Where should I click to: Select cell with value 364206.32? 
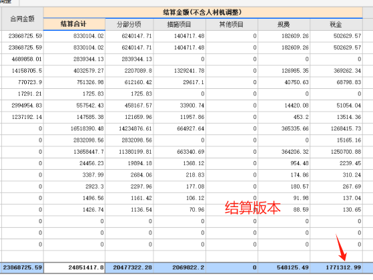coord(284,152)
